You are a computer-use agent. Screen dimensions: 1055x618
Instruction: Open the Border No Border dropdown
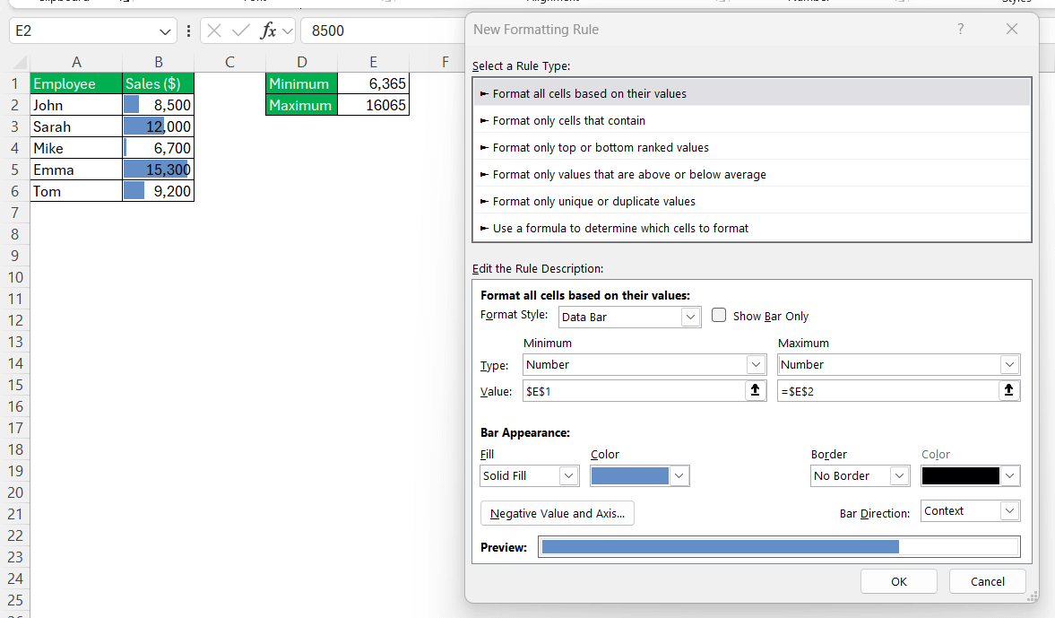click(900, 475)
